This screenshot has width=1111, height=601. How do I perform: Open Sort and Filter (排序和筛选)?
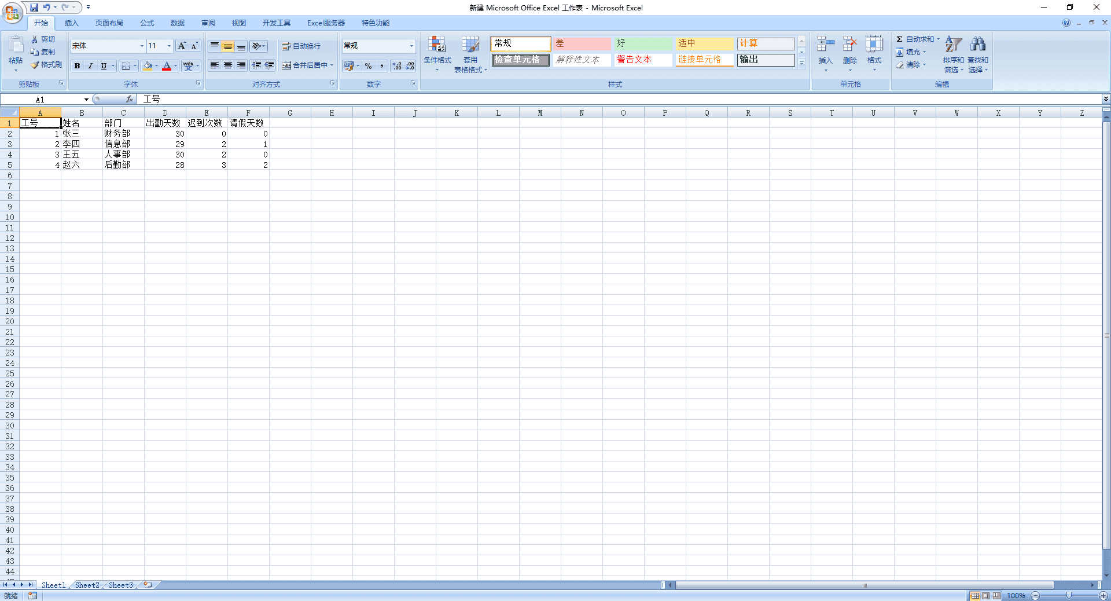(x=953, y=54)
